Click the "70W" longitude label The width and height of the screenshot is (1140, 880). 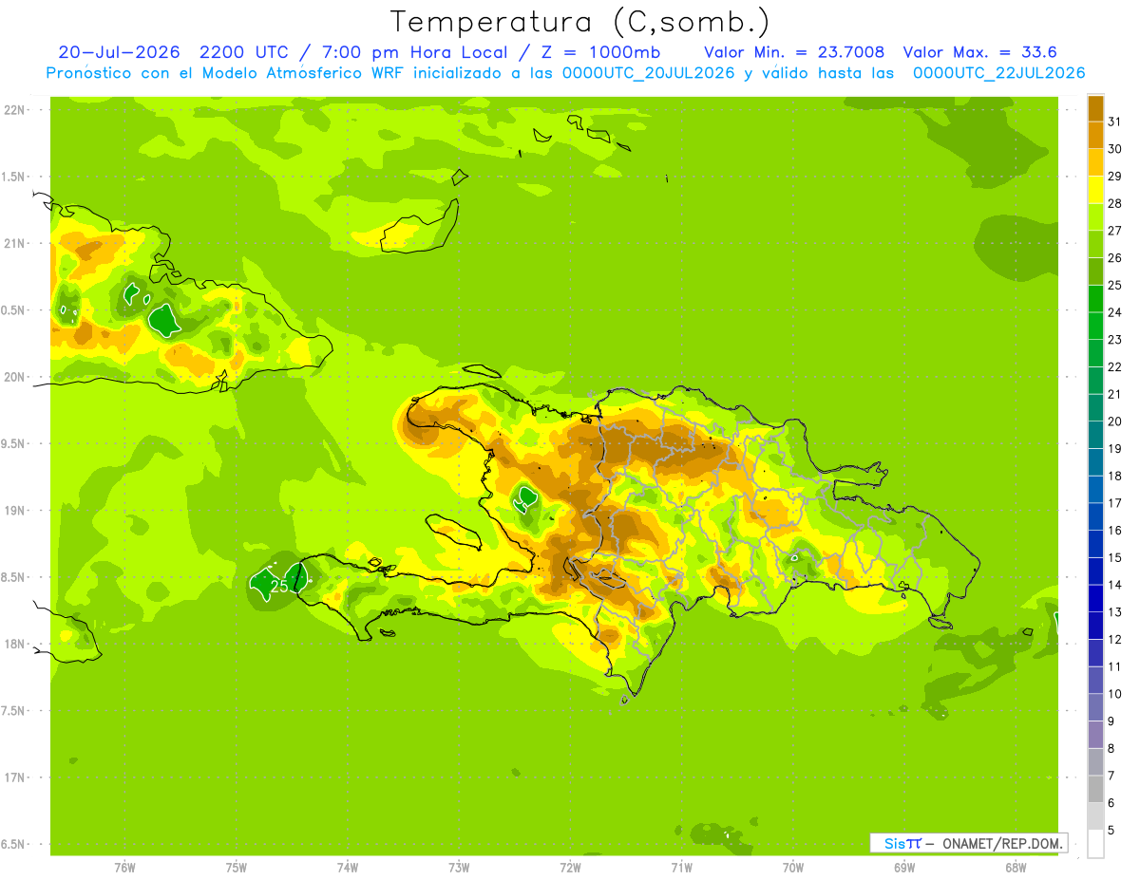(x=792, y=868)
